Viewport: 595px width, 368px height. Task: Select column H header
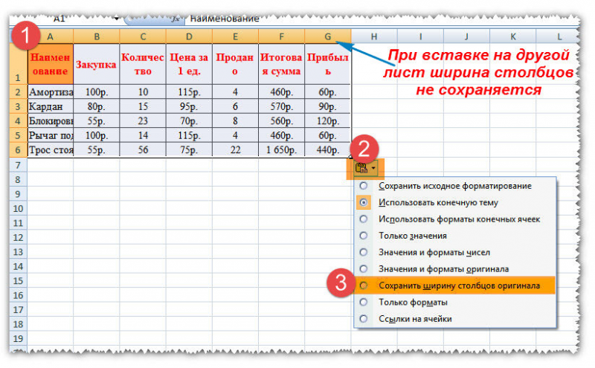coord(374,37)
